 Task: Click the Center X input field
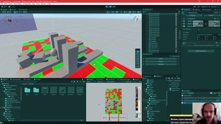pos(201,37)
